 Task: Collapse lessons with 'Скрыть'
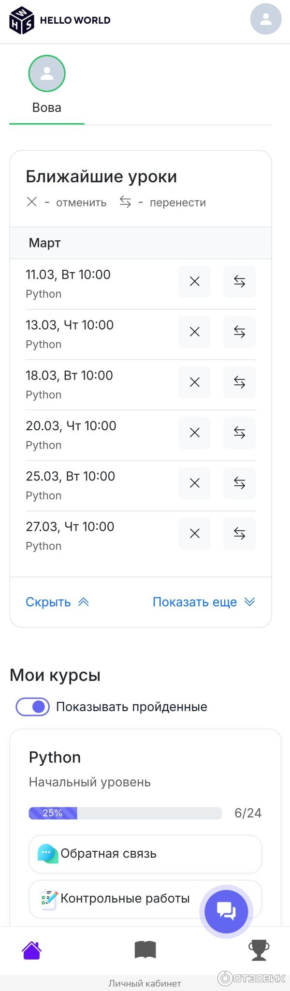coord(57,602)
